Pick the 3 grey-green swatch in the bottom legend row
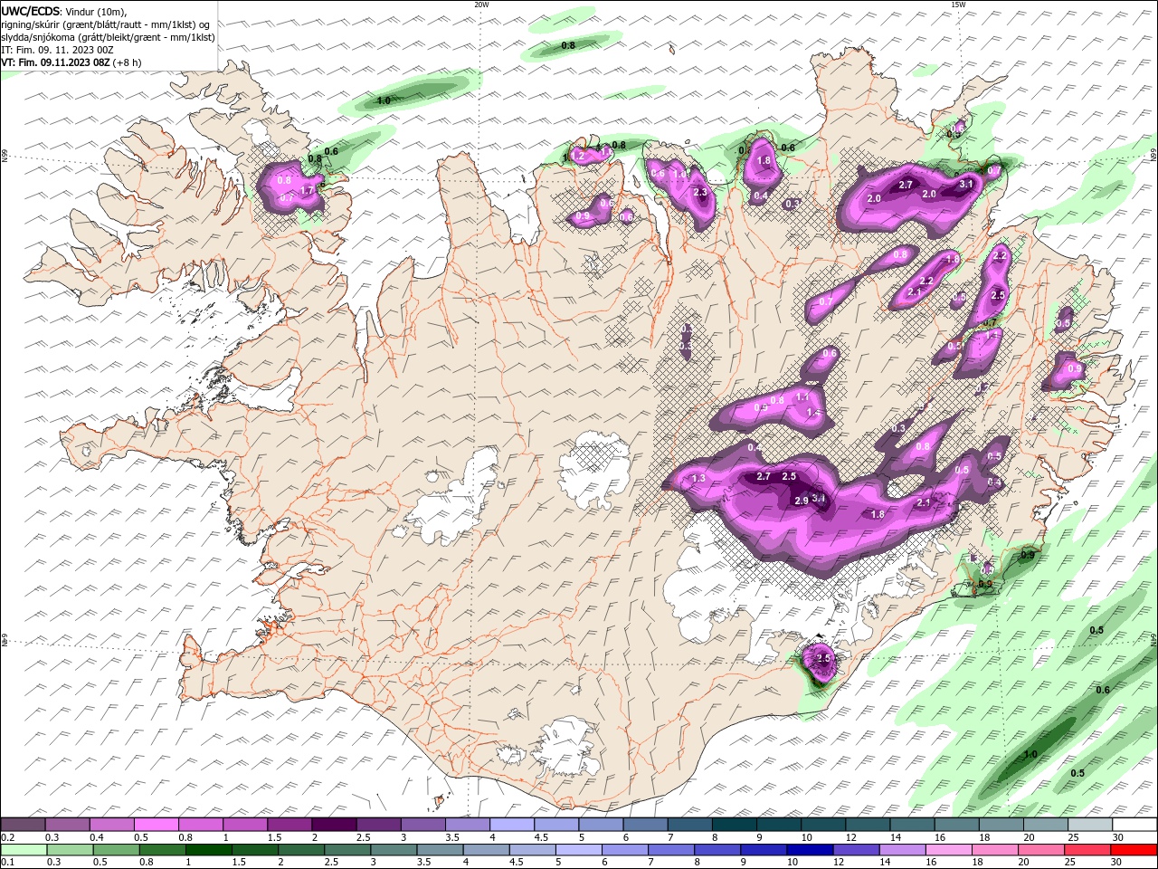This screenshot has height=869, width=1158. tap(394, 850)
